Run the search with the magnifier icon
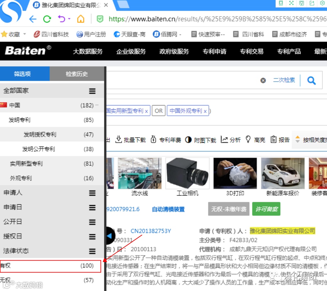The width and height of the screenshot is (327, 291). (x=311, y=80)
